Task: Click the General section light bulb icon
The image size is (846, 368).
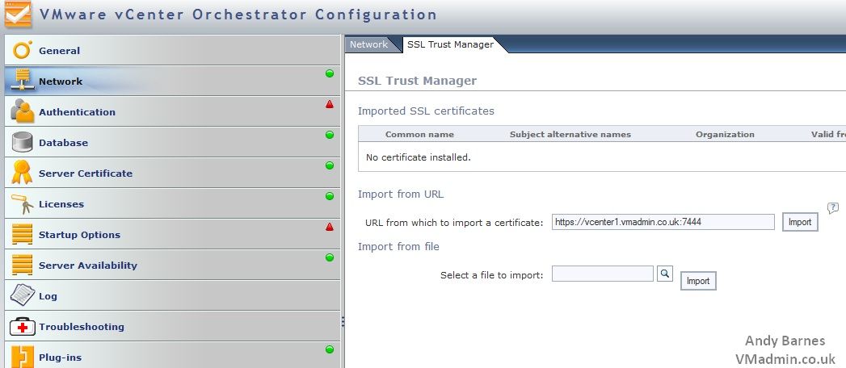Action: pos(22,51)
